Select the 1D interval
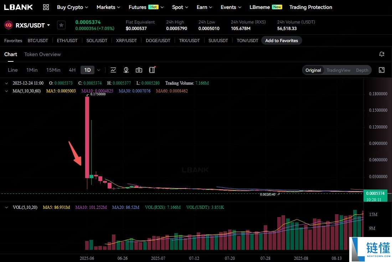392x262 pixels. click(x=88, y=70)
